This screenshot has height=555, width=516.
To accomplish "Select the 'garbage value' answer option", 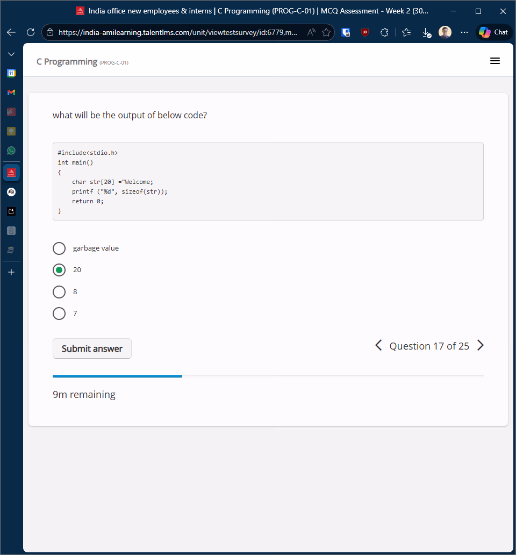I will [x=59, y=248].
